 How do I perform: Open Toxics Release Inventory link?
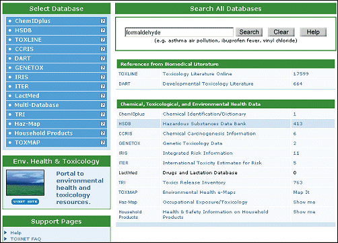[x=194, y=182]
